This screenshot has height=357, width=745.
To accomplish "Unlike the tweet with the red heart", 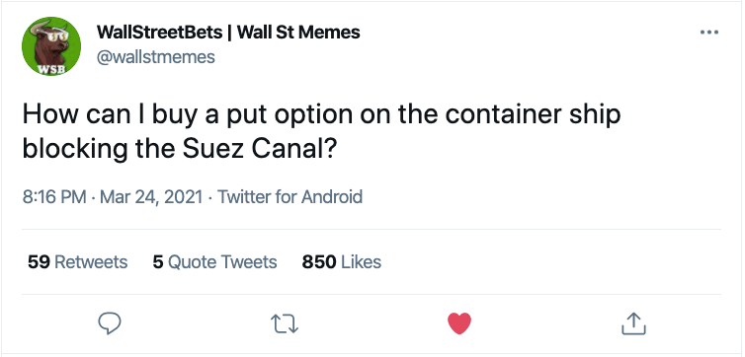I will [459, 323].
